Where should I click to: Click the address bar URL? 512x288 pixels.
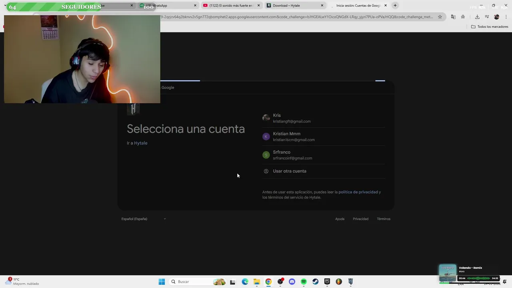point(296,17)
